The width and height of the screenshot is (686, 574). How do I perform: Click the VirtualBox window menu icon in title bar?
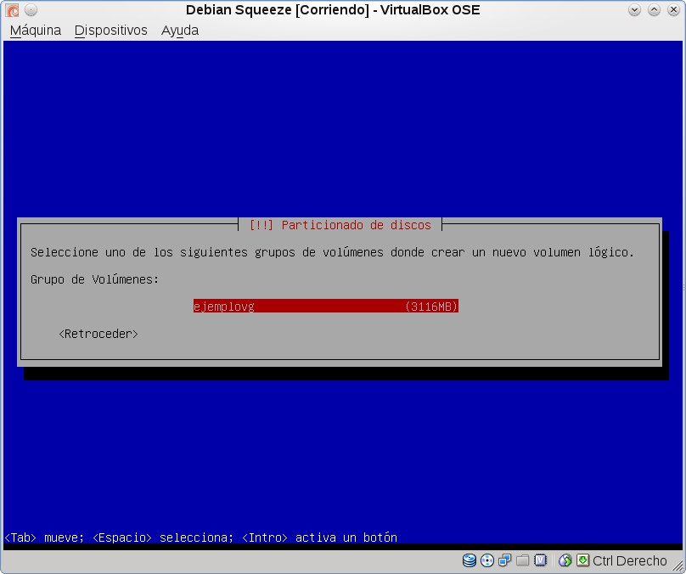coord(12,9)
